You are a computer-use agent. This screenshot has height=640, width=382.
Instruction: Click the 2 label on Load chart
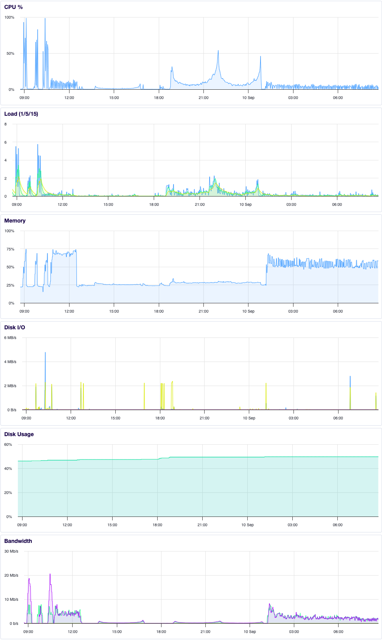pos(5,179)
